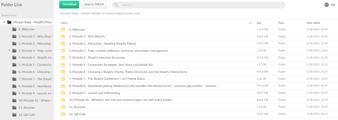Open 4. Module 4 - Shopify Intensive Structures
Screen dimensions: 338x120
tap(97, 58)
